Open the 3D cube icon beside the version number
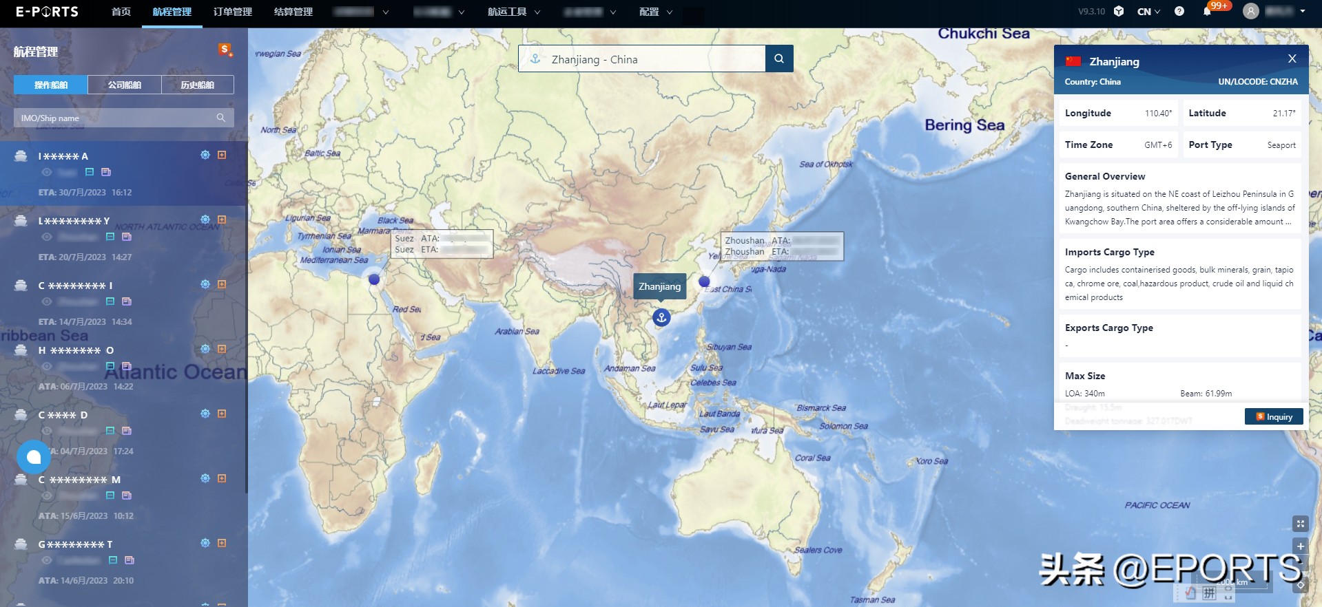1322x607 pixels. [1119, 12]
